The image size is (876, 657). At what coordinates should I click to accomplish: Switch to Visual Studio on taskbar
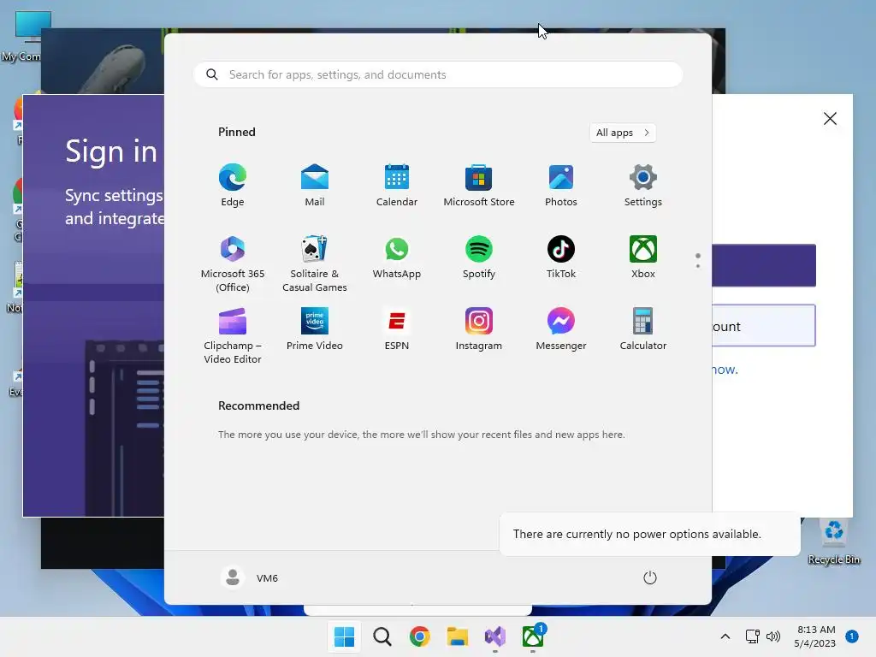point(495,636)
